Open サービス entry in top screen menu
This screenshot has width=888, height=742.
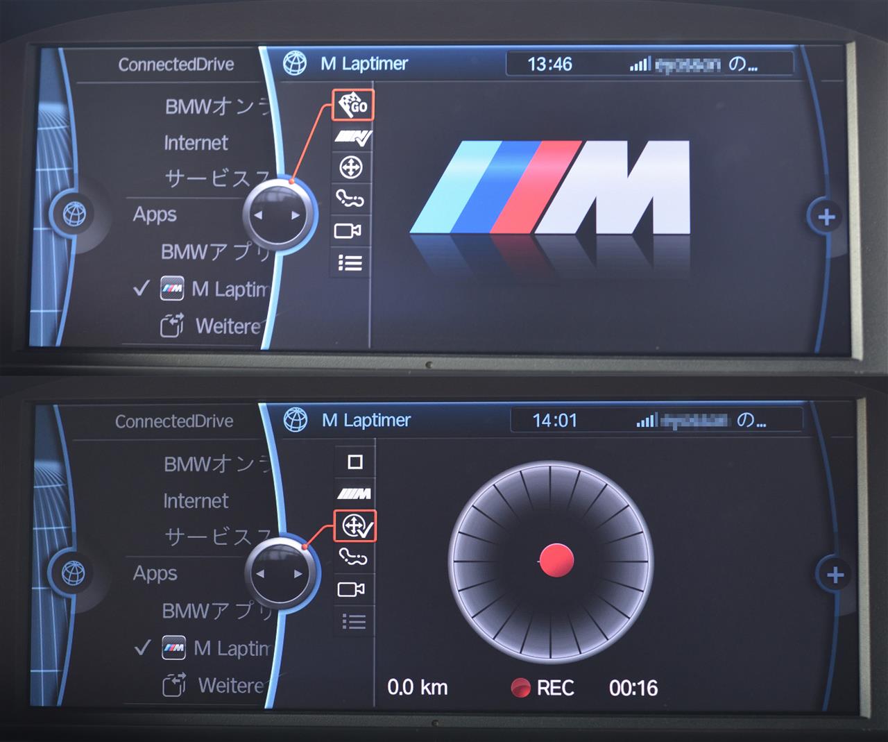217,179
